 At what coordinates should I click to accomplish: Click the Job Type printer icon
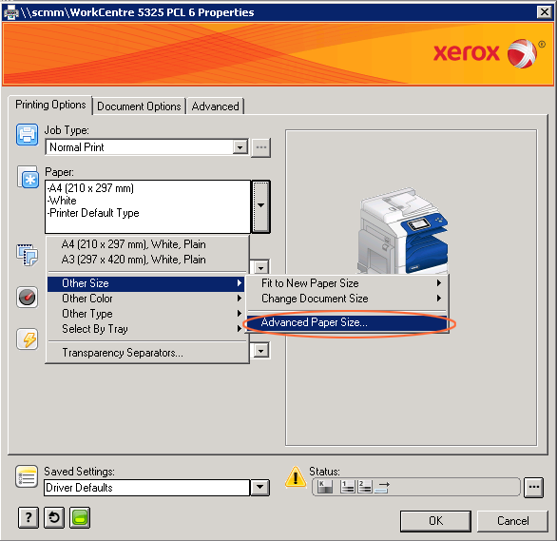tap(27, 135)
